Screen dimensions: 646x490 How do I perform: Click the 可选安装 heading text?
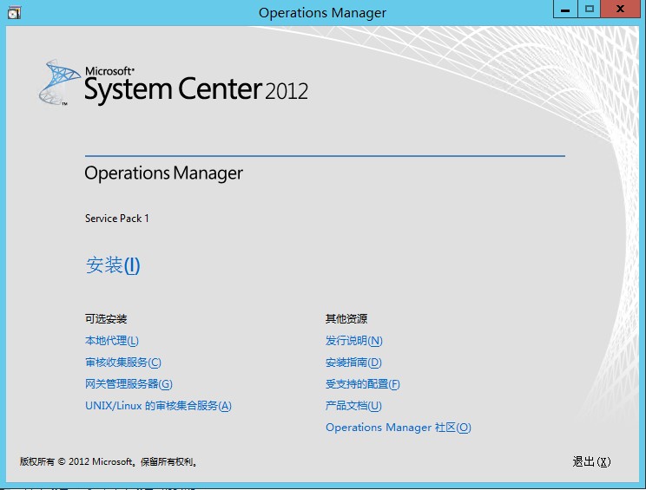106,319
